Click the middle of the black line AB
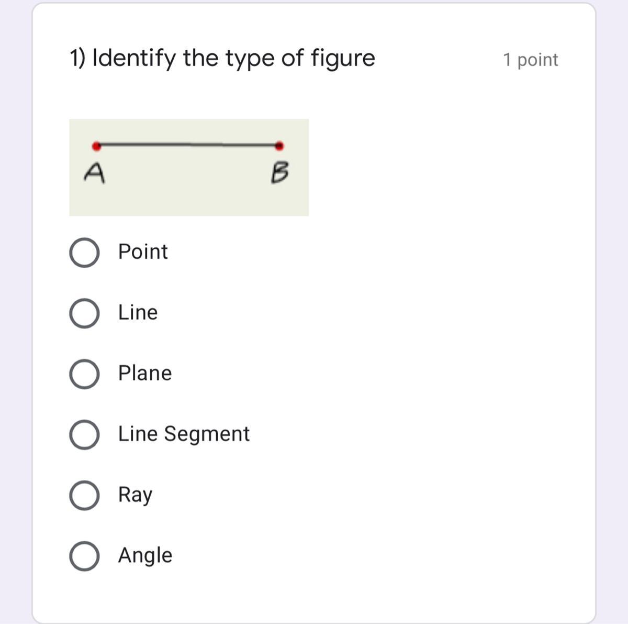This screenshot has width=628, height=624. [188, 145]
